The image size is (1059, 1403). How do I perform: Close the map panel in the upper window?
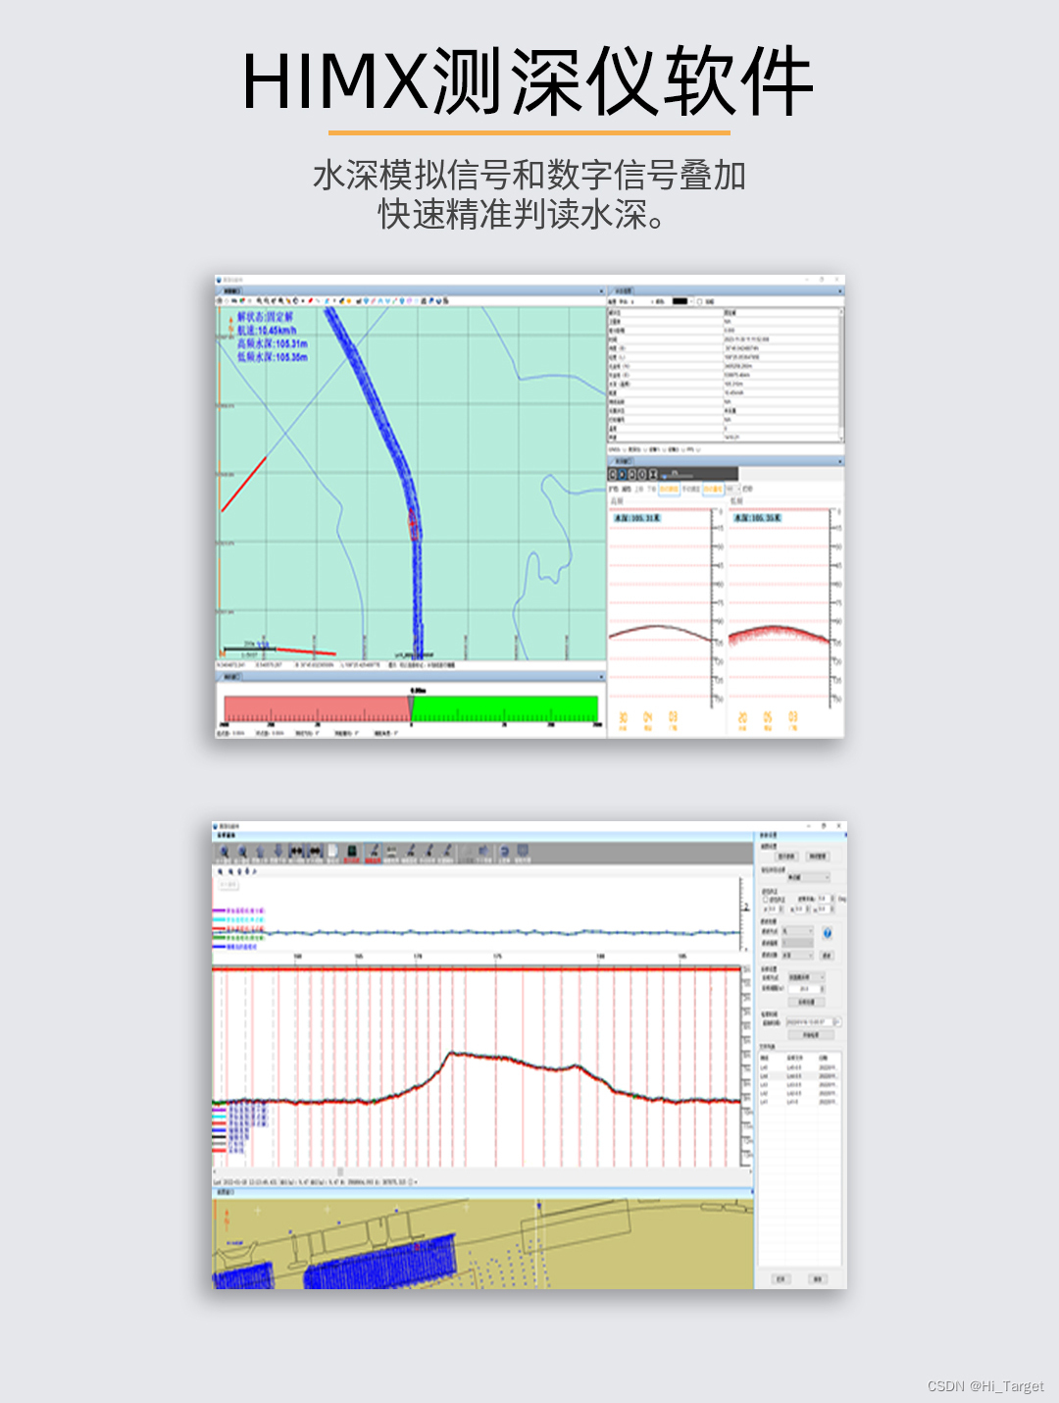pyautogui.click(x=601, y=291)
